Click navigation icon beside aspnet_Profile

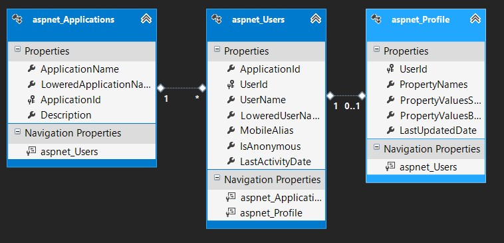[x=231, y=212]
